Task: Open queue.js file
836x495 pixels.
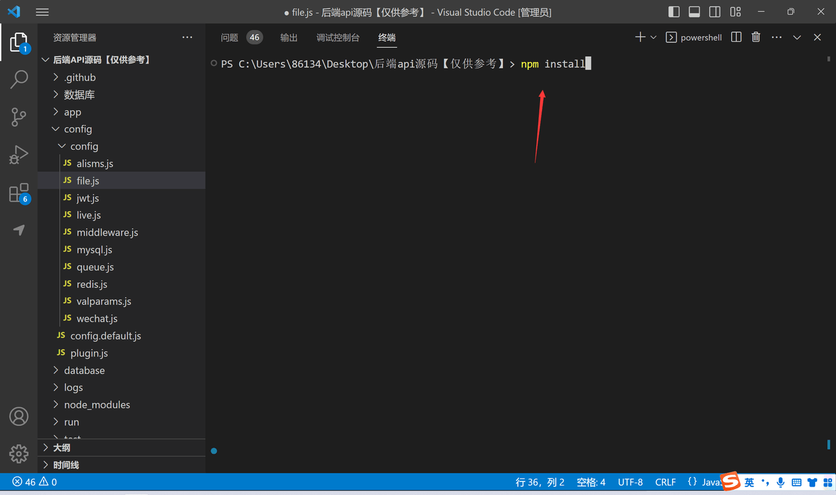Action: click(121, 267)
